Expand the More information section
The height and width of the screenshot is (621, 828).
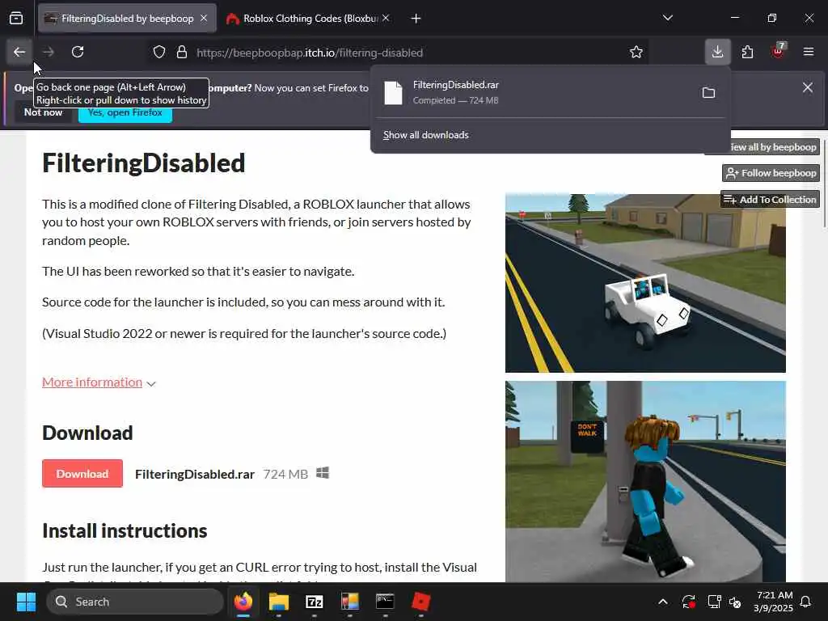coord(99,382)
